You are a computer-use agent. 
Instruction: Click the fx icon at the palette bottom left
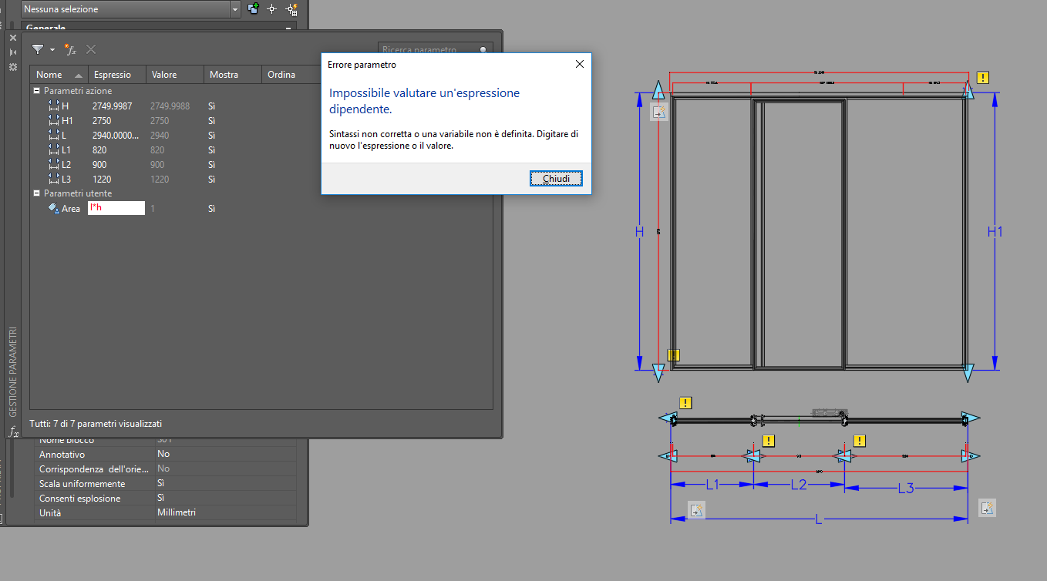pos(13,432)
